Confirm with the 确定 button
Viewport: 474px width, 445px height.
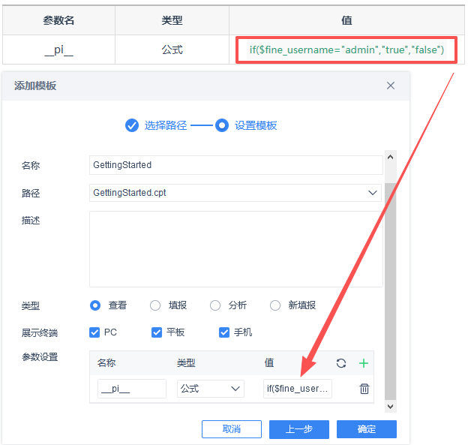[x=367, y=429]
